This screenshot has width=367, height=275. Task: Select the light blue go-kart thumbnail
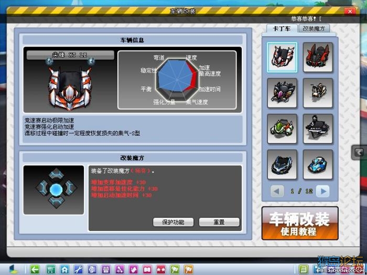click(x=318, y=164)
